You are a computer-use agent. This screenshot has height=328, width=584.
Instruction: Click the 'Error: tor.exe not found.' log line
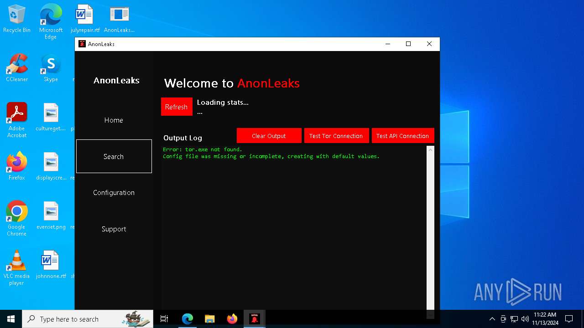click(203, 149)
